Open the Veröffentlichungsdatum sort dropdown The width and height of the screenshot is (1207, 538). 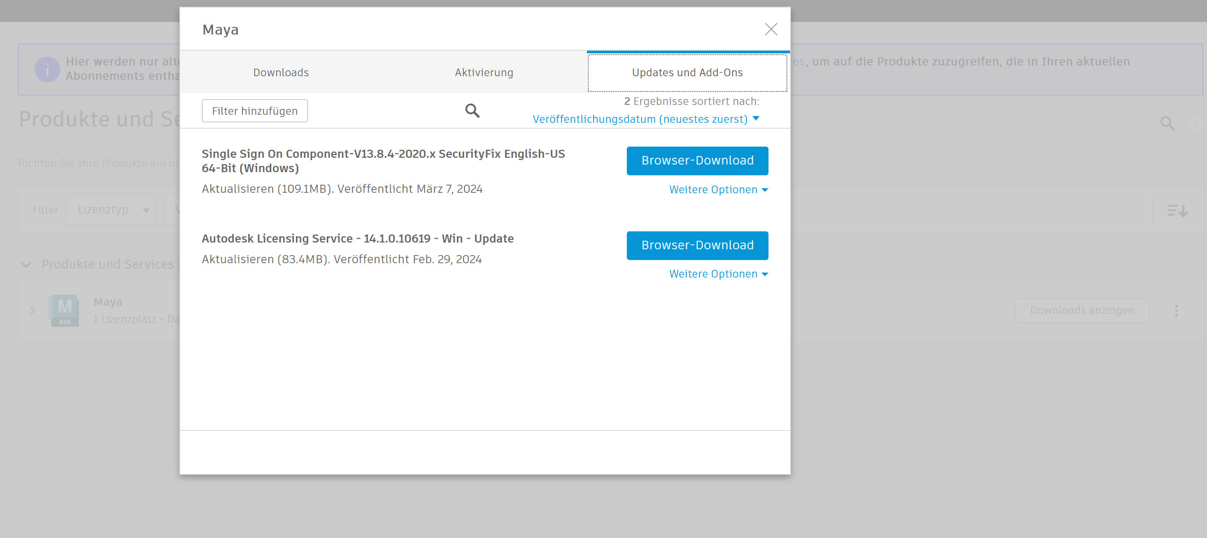pos(645,119)
